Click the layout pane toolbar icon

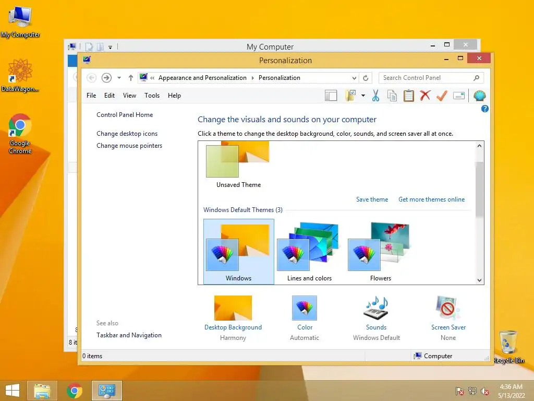point(331,96)
